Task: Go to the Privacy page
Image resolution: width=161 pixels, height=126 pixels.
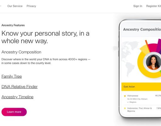Action: coord(31,6)
